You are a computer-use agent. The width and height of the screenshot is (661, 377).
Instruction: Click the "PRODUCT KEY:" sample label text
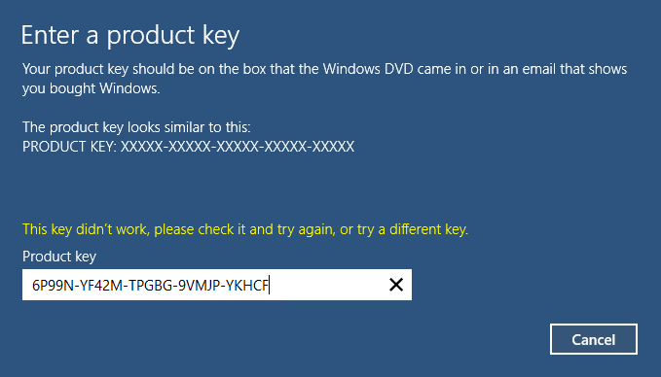(69, 147)
